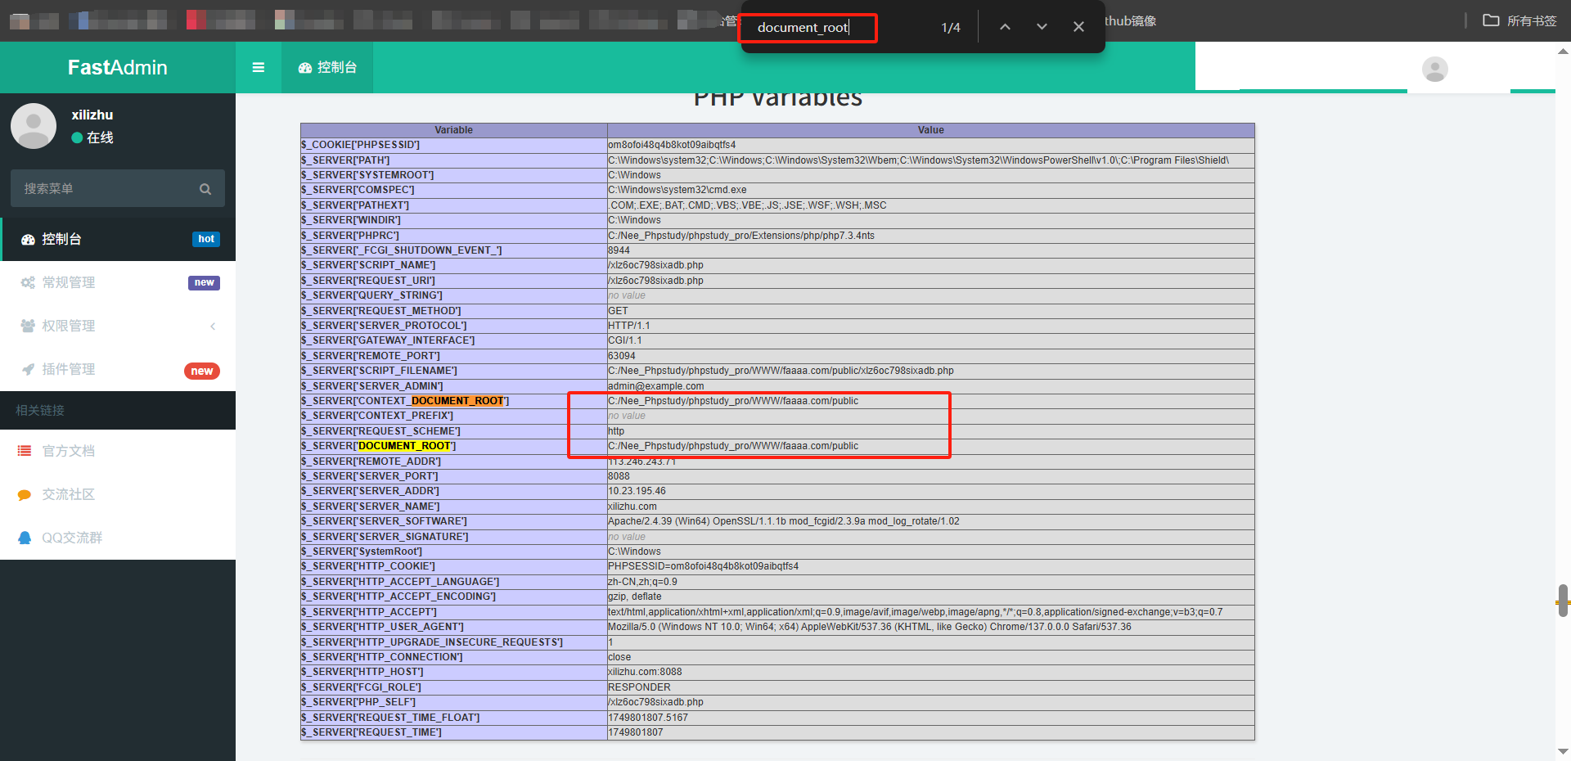Click the QQ penguin icon
Screen dimensions: 1571x761
coord(25,538)
